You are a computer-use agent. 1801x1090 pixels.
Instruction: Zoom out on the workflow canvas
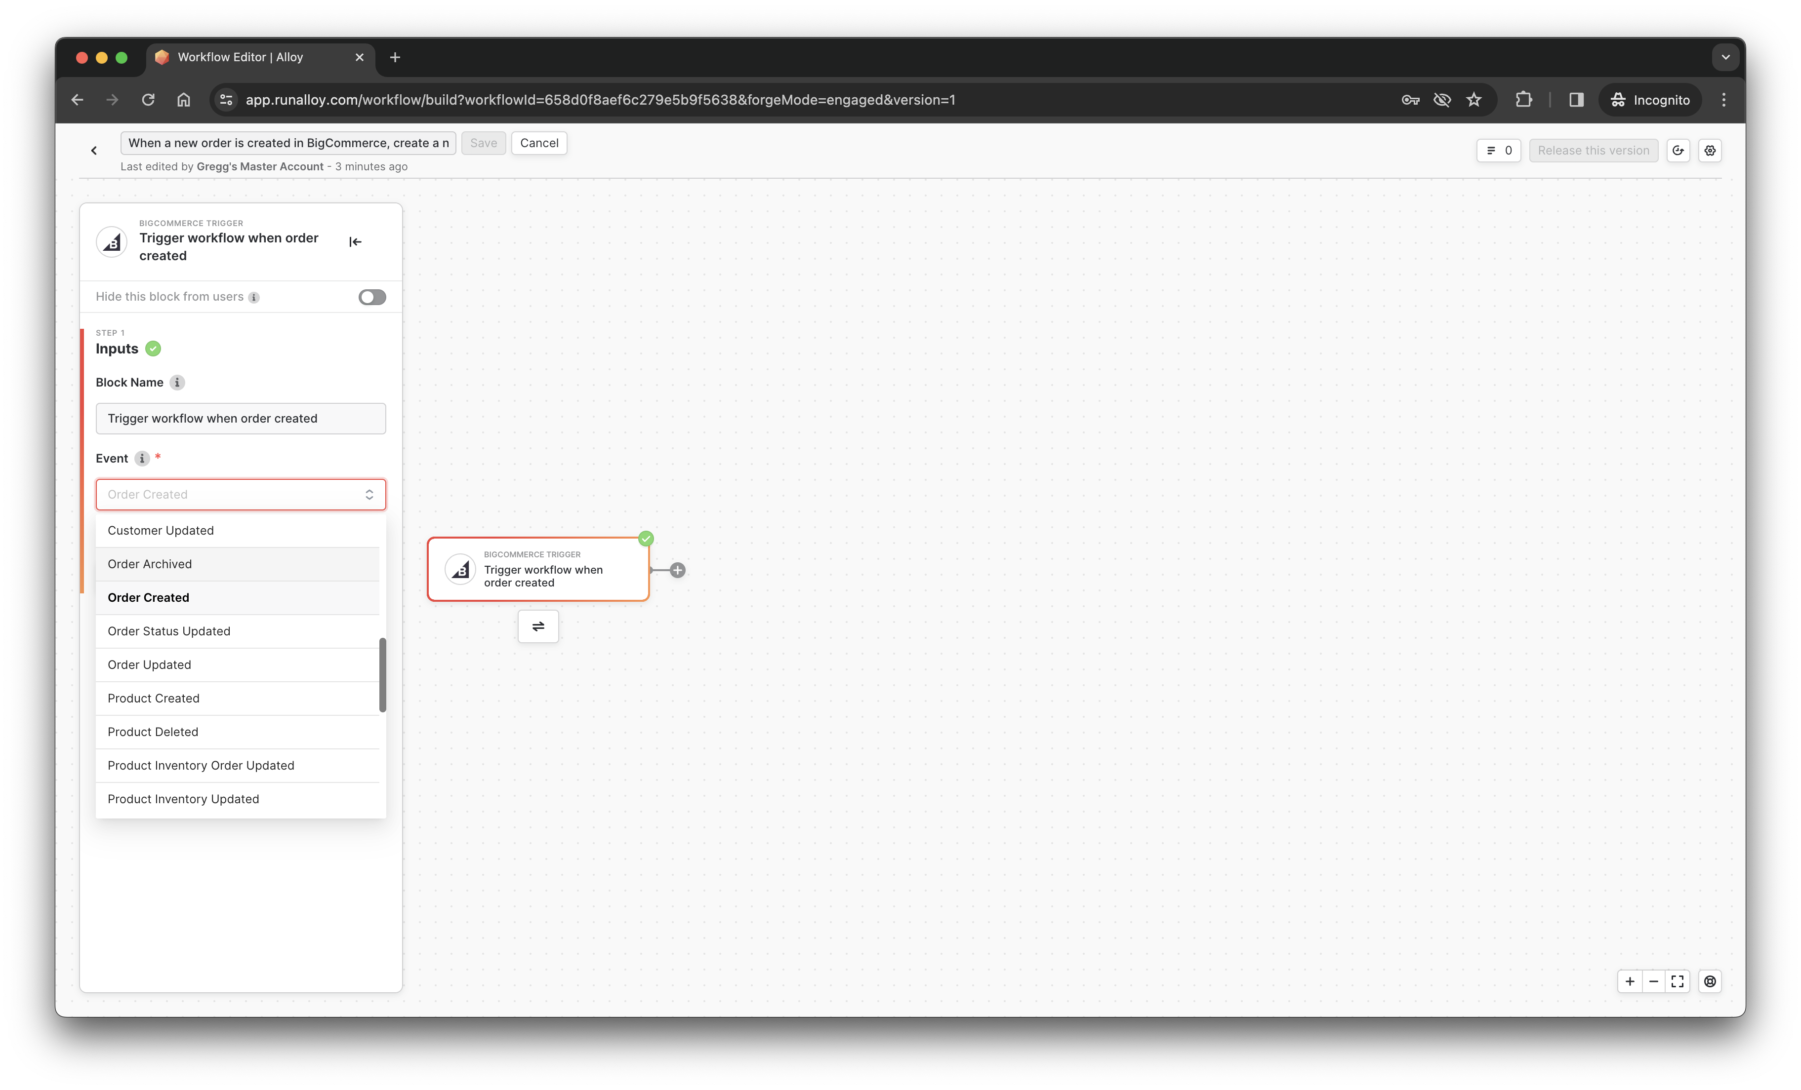pyautogui.click(x=1653, y=981)
